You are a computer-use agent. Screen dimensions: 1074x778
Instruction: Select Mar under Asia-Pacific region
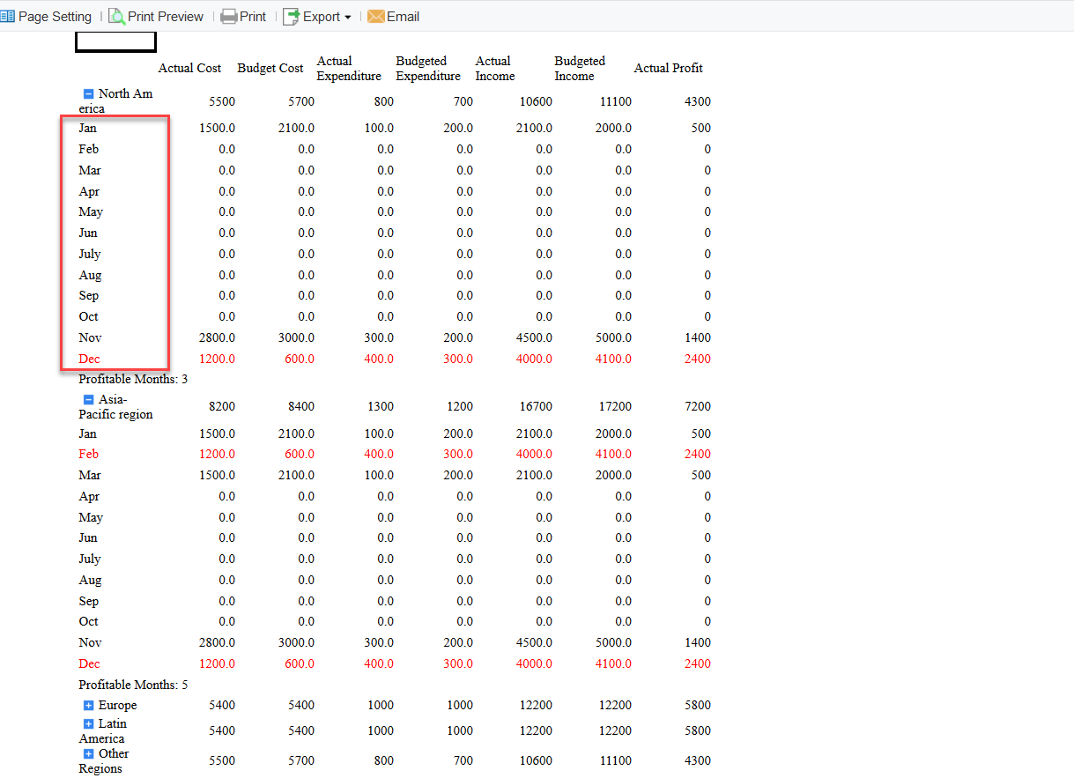[x=90, y=475]
